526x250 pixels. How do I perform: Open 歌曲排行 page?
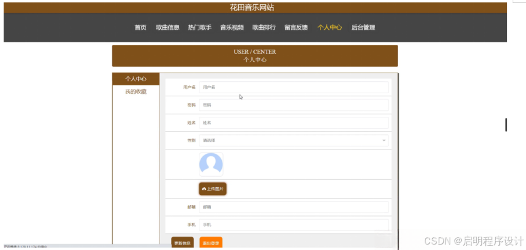pyautogui.click(x=264, y=27)
